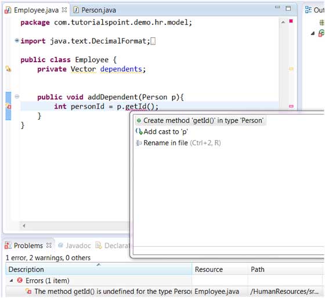The width and height of the screenshot is (325, 298).
Task: Expand the folded import statements
Action: coord(17,41)
